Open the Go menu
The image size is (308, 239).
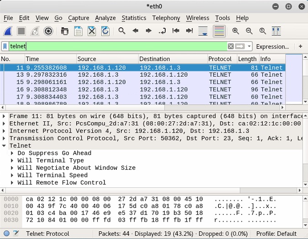click(x=58, y=18)
